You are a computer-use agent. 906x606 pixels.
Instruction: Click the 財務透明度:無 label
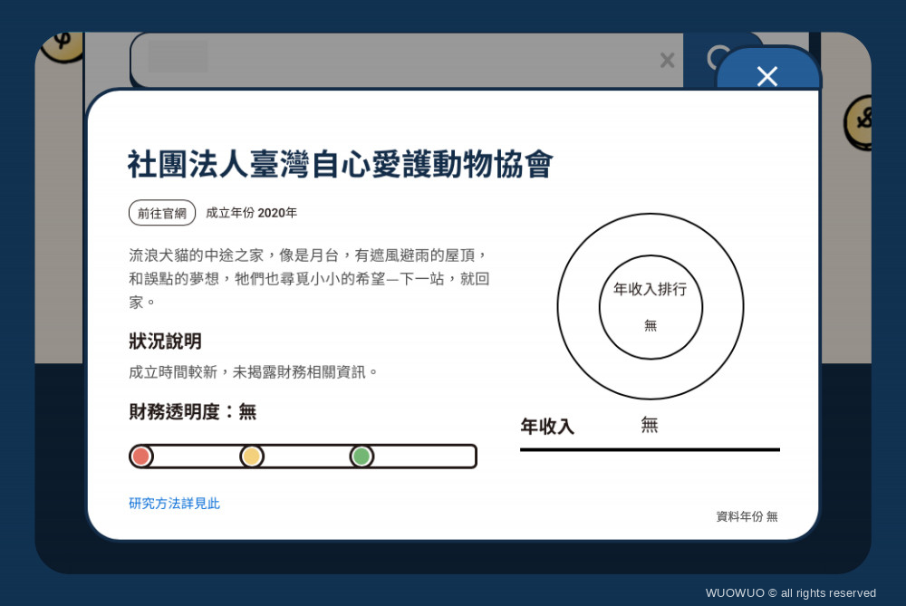[192, 412]
